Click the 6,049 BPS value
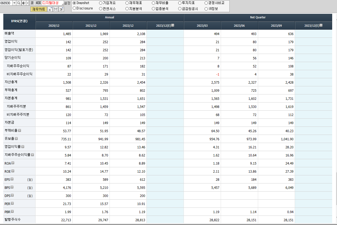This screenshot has height=225, width=337. coord(290,188)
